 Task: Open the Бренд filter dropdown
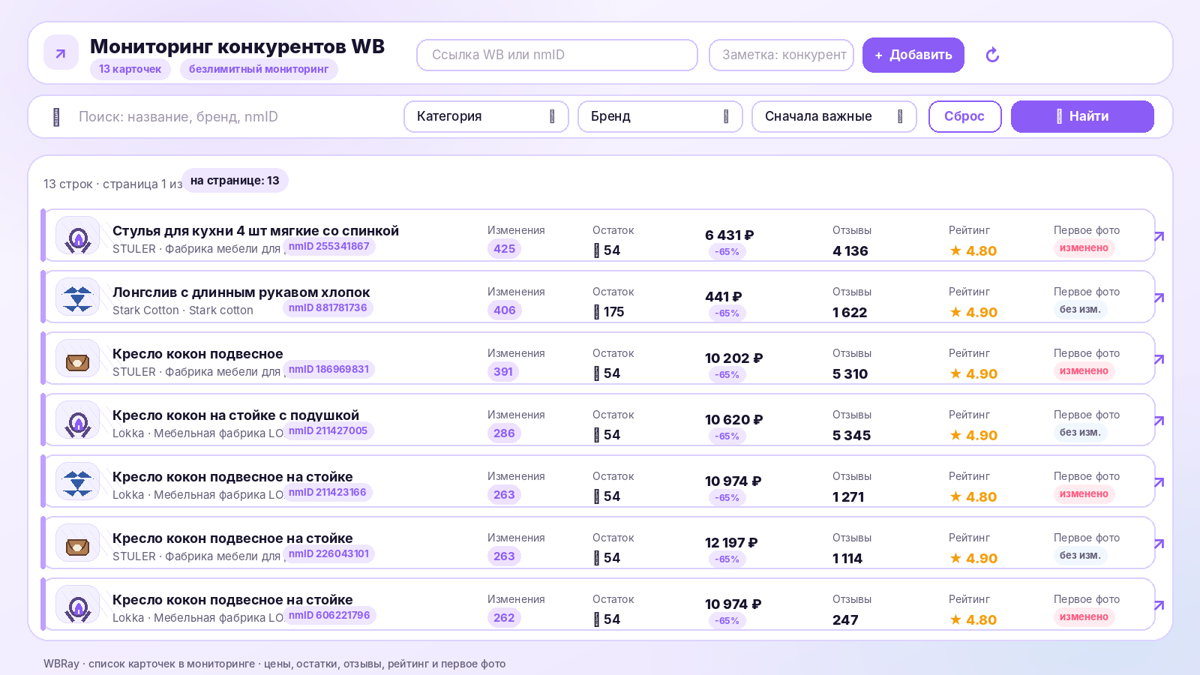click(x=660, y=116)
